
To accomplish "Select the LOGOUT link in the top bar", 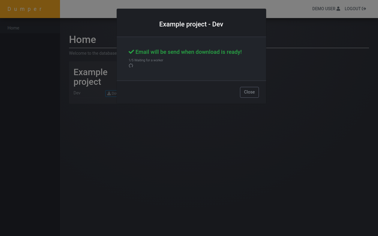I will click(355, 9).
